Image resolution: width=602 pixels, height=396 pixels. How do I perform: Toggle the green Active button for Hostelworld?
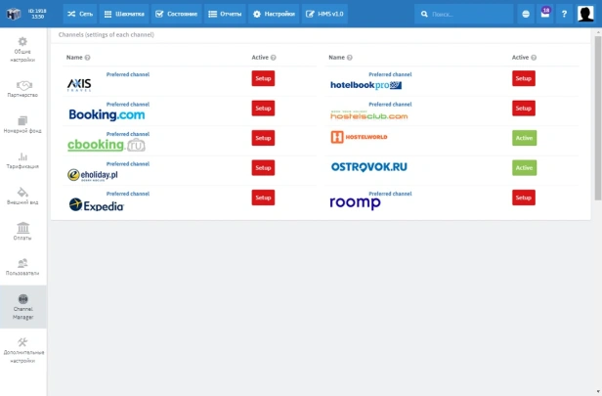(524, 138)
